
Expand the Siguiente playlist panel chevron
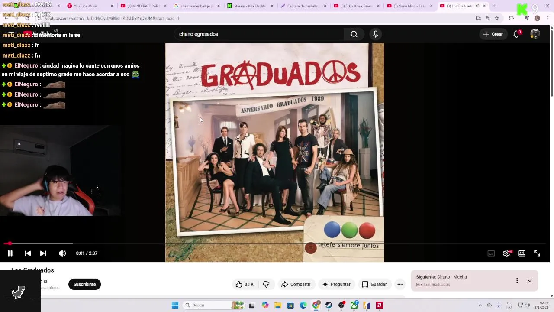click(x=530, y=281)
